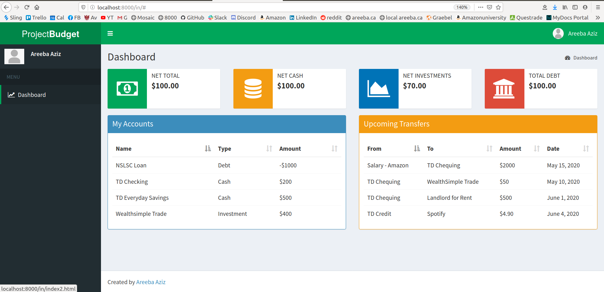604x292 pixels.
Task: Open user avatar in top header
Action: point(558,33)
